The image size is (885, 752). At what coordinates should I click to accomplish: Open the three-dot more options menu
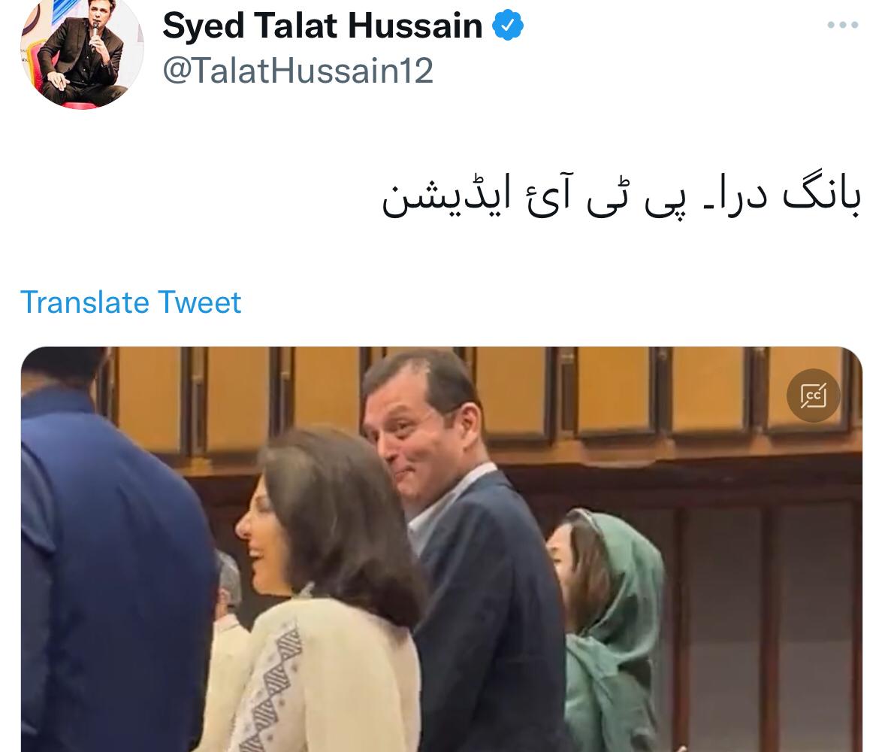842,25
